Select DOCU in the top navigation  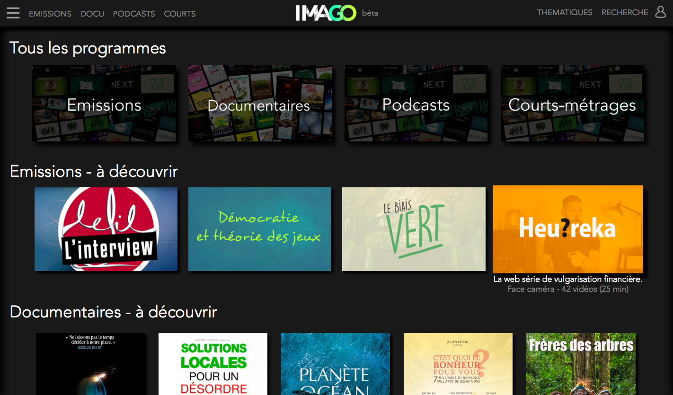pyautogui.click(x=92, y=14)
